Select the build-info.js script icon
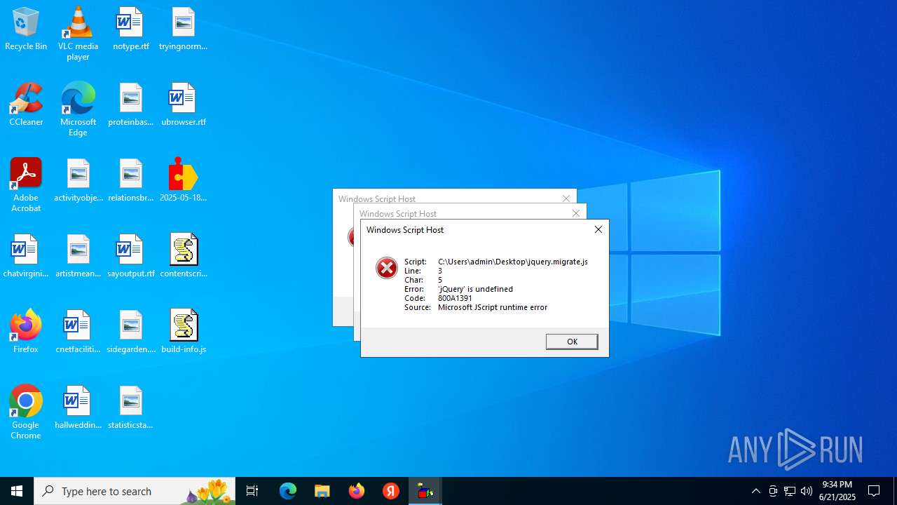897x505 pixels. tap(183, 332)
